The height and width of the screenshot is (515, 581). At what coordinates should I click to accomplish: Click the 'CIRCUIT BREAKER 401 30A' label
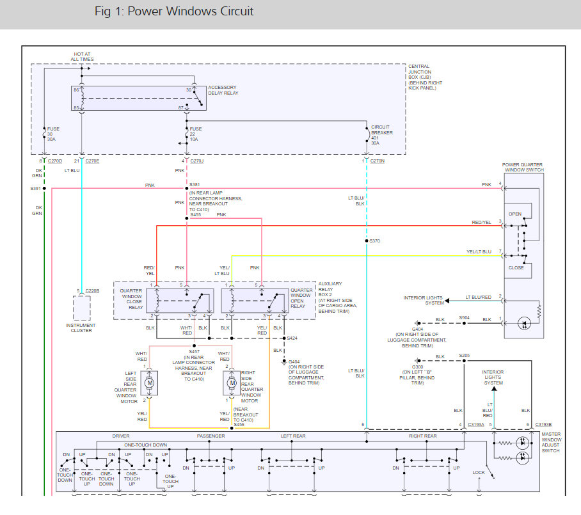(x=382, y=135)
